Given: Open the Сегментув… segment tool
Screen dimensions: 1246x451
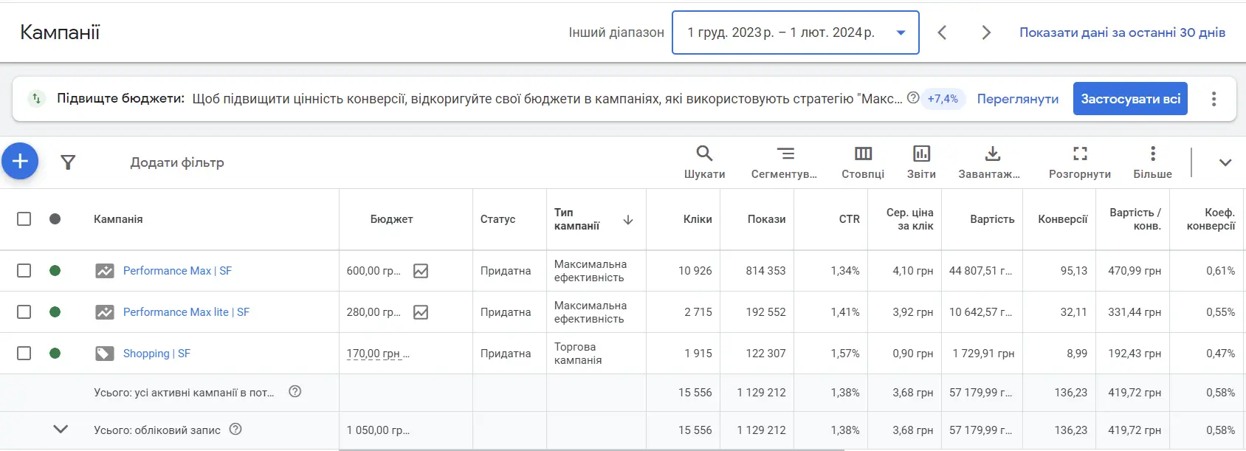Looking at the screenshot, I should (784, 162).
